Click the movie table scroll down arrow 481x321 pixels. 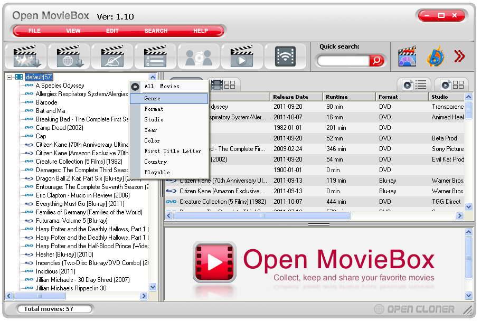click(x=468, y=206)
